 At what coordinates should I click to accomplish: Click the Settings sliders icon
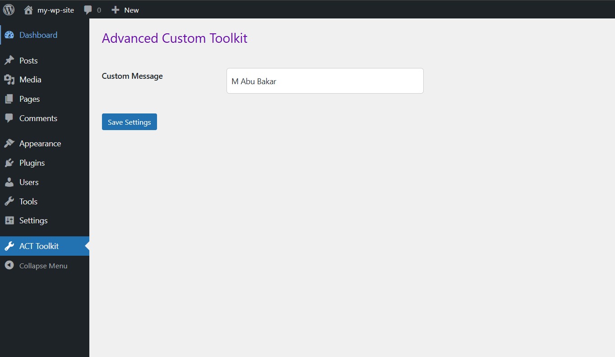pyautogui.click(x=9, y=221)
